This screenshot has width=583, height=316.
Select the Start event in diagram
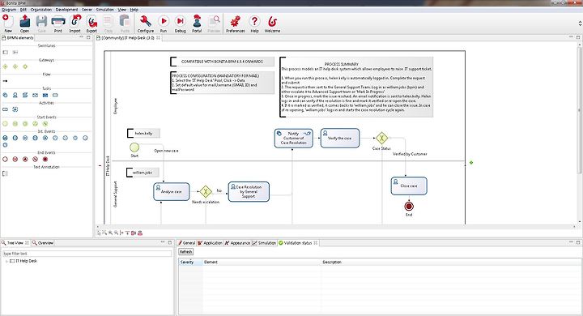(134, 147)
